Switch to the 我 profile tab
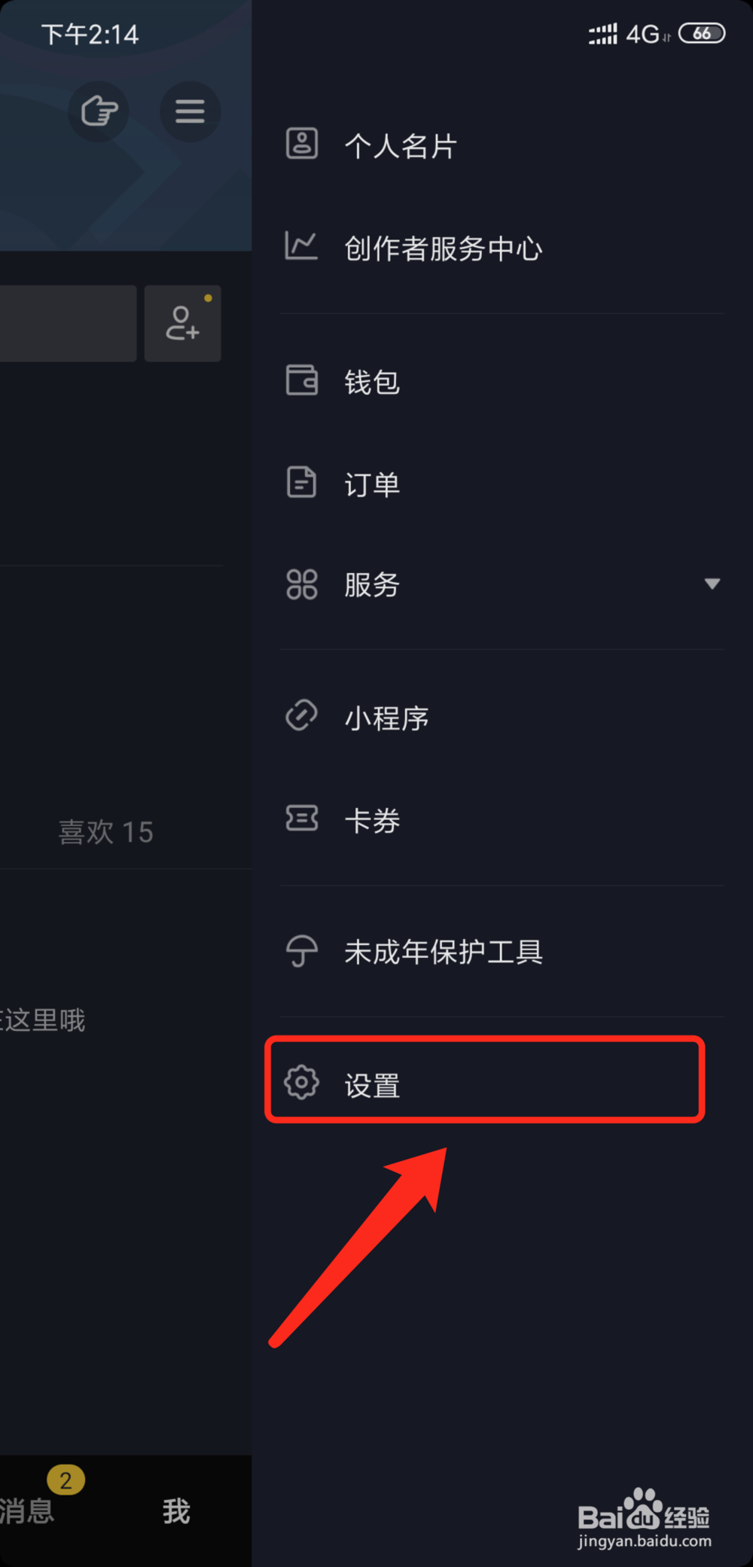The height and width of the screenshot is (1567, 753). [x=176, y=1511]
